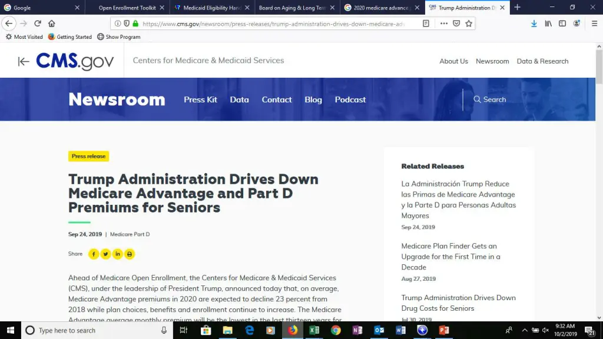Open Task View on the taskbar

pos(184,330)
